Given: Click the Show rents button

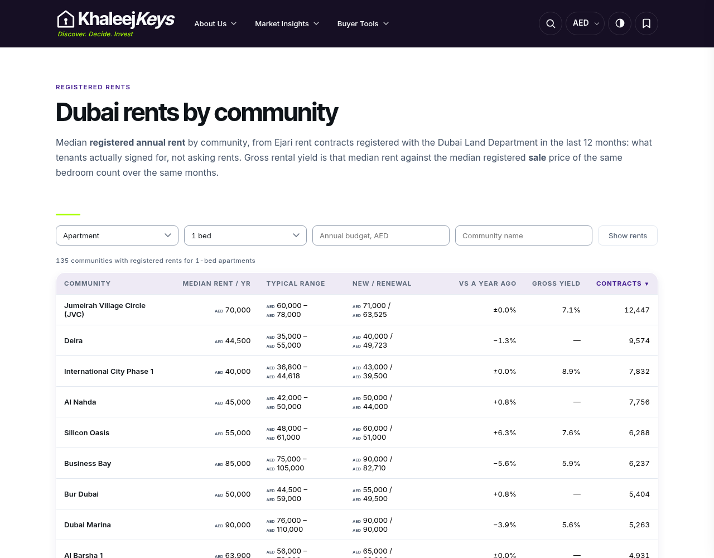Looking at the screenshot, I should tap(628, 235).
